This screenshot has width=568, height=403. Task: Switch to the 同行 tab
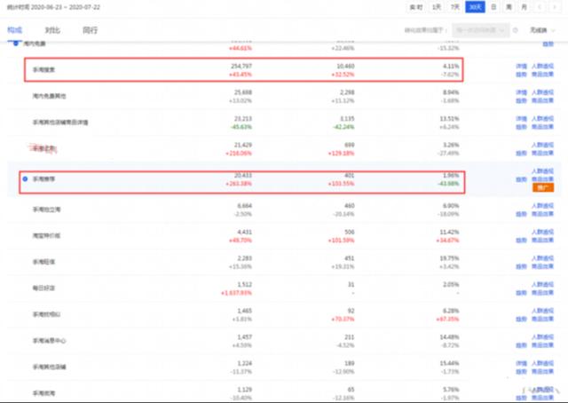pos(91,30)
